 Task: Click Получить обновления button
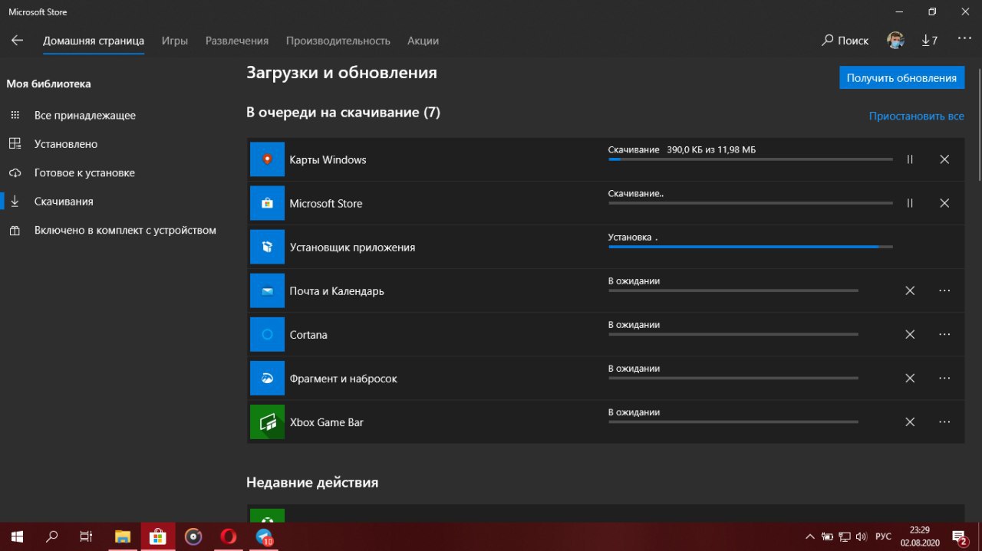click(x=901, y=78)
